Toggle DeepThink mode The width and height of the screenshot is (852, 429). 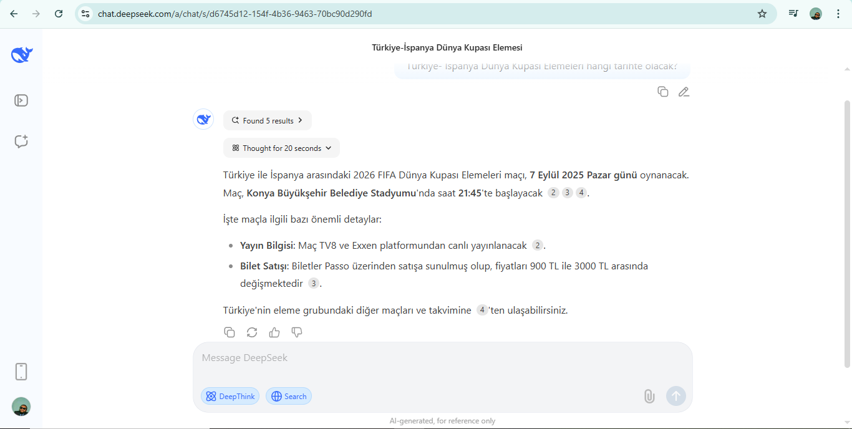tap(230, 396)
